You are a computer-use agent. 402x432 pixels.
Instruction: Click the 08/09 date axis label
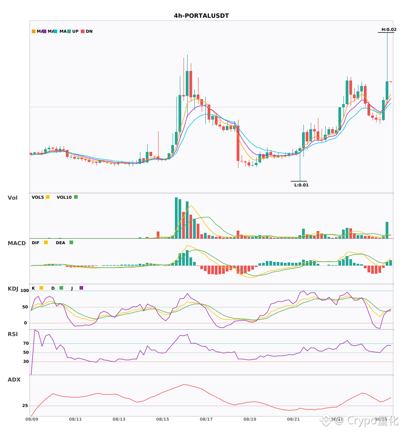coord(32,419)
